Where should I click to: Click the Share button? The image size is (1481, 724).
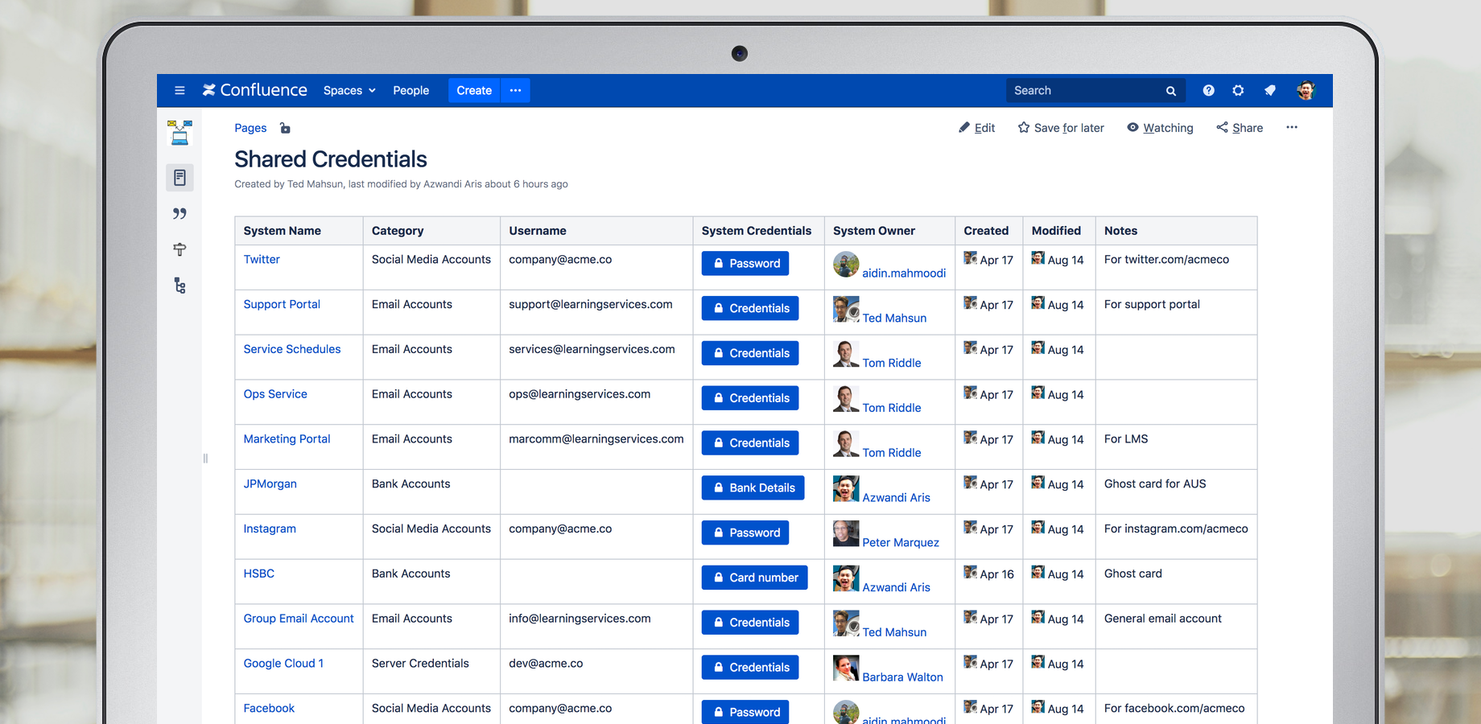coord(1240,128)
